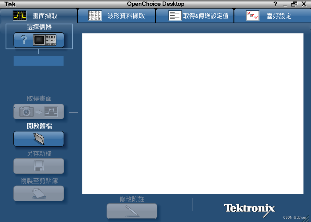The height and width of the screenshot is (222, 311).
Task: Minimize the OpenChoice Desktop window
Action: pos(285,4)
